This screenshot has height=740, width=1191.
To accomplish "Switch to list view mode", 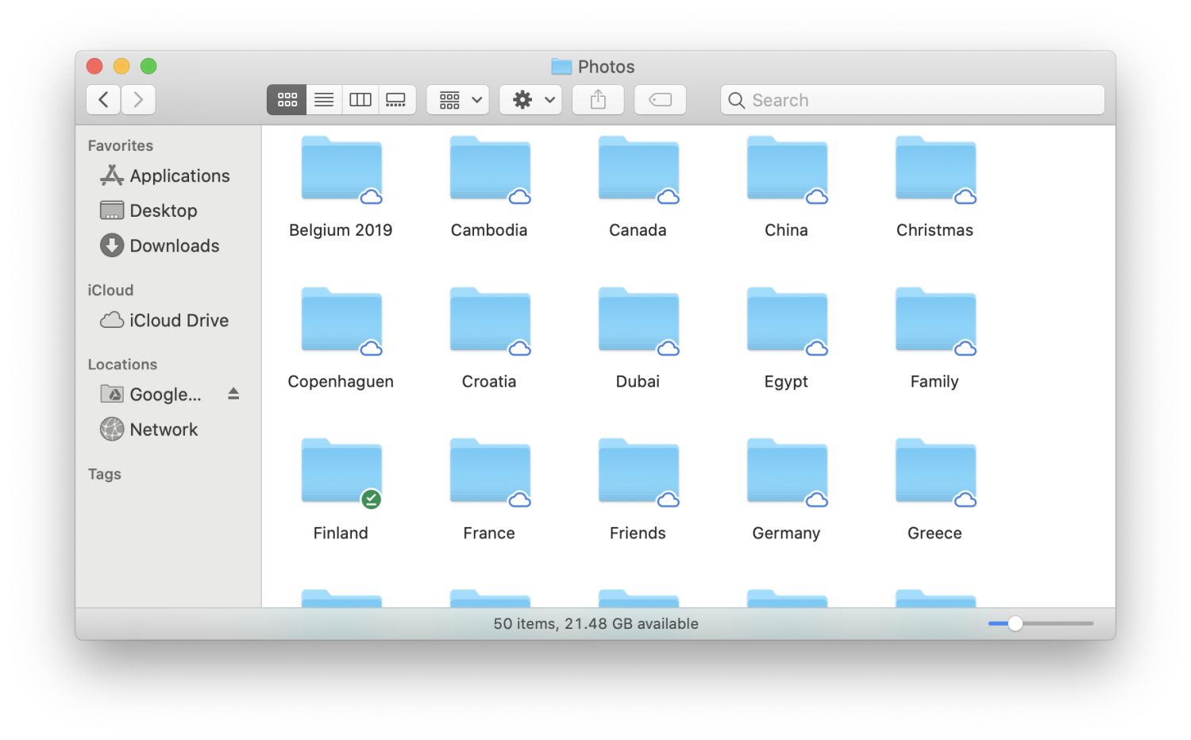I will (x=324, y=100).
